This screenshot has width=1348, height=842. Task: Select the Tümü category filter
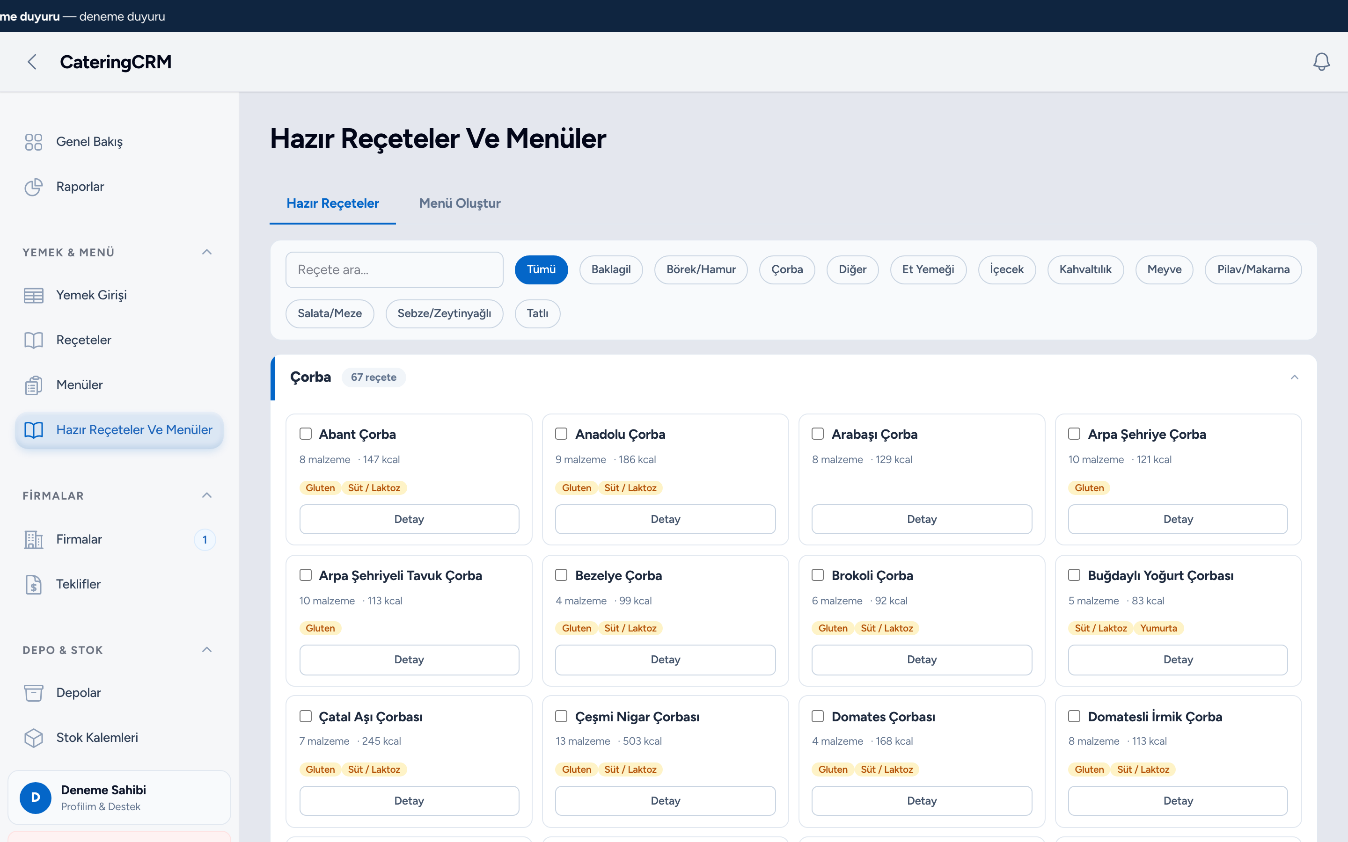541,270
